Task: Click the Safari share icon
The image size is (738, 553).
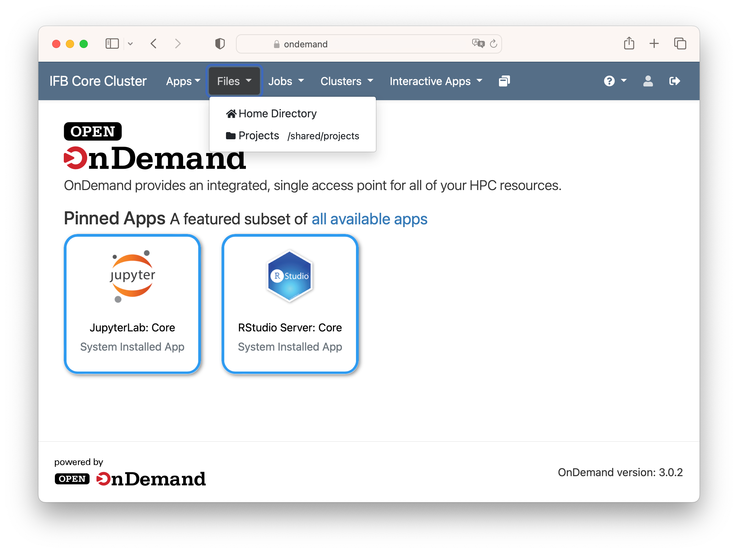Action: click(629, 44)
